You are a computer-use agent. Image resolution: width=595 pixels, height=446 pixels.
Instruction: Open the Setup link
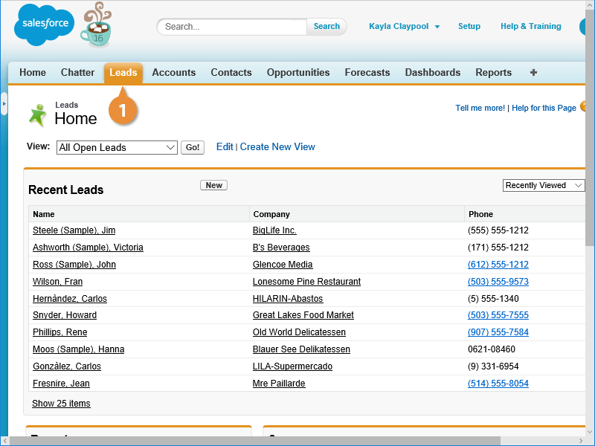(469, 26)
